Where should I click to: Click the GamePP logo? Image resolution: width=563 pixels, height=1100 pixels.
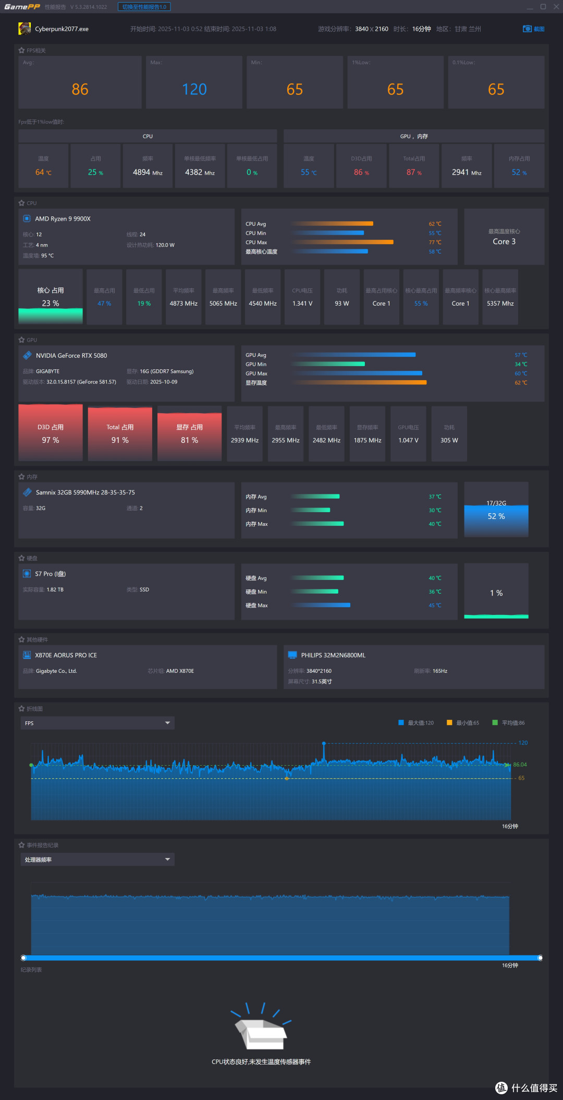[22, 7]
